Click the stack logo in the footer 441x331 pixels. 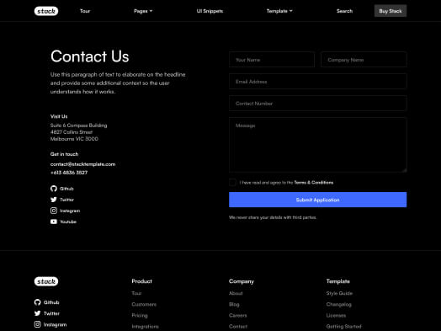pos(46,281)
